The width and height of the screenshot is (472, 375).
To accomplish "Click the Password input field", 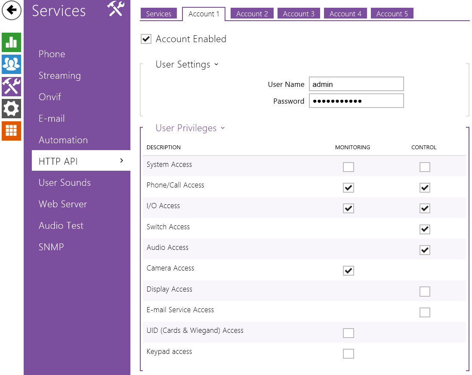I will coord(356,101).
